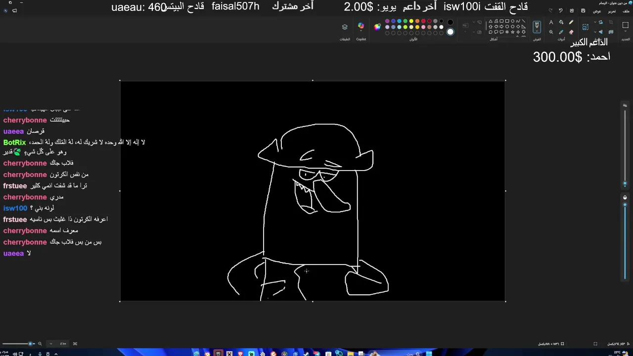Select Color 2 white swatch
The width and height of the screenshot is (633, 356).
pyautogui.click(x=450, y=32)
